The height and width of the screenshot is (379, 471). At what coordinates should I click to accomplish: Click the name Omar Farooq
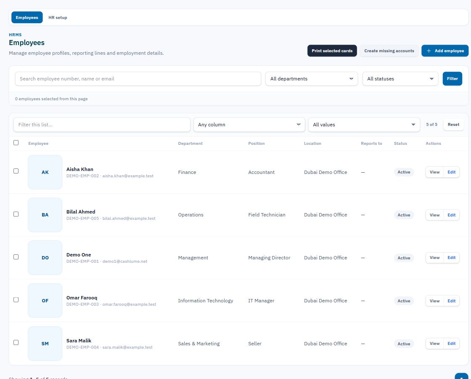[x=82, y=298]
